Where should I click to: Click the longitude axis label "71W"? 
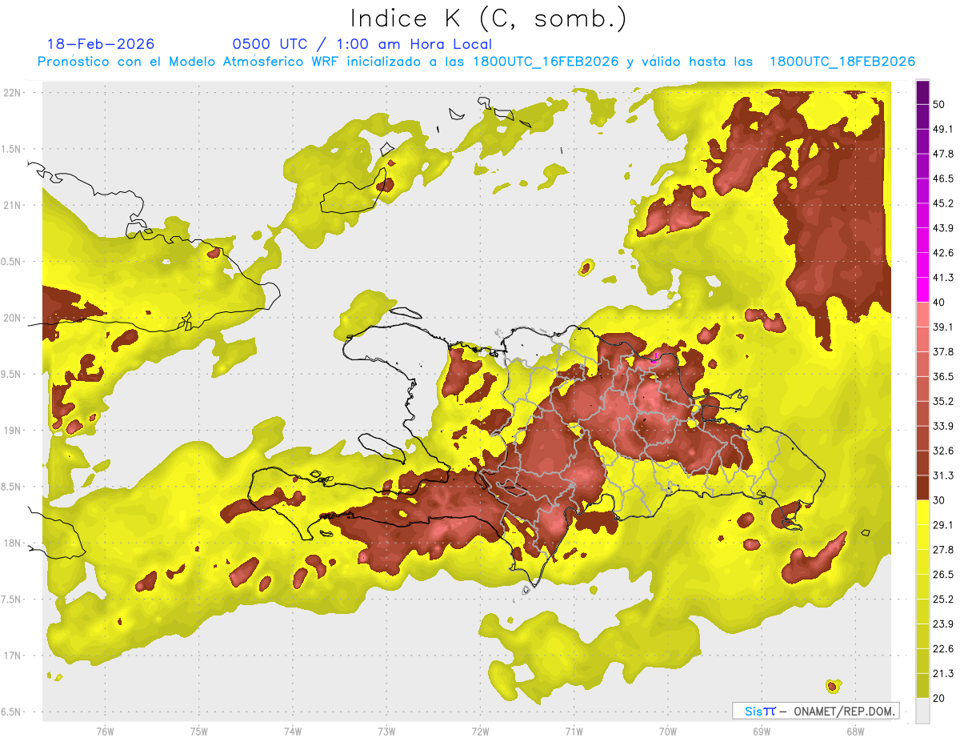(574, 732)
